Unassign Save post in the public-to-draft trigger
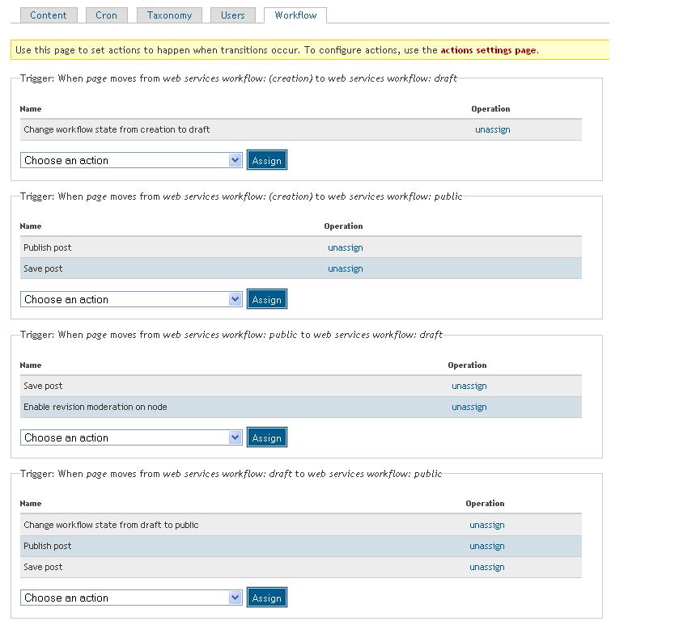Viewport: 679px width, 621px height. coord(469,386)
